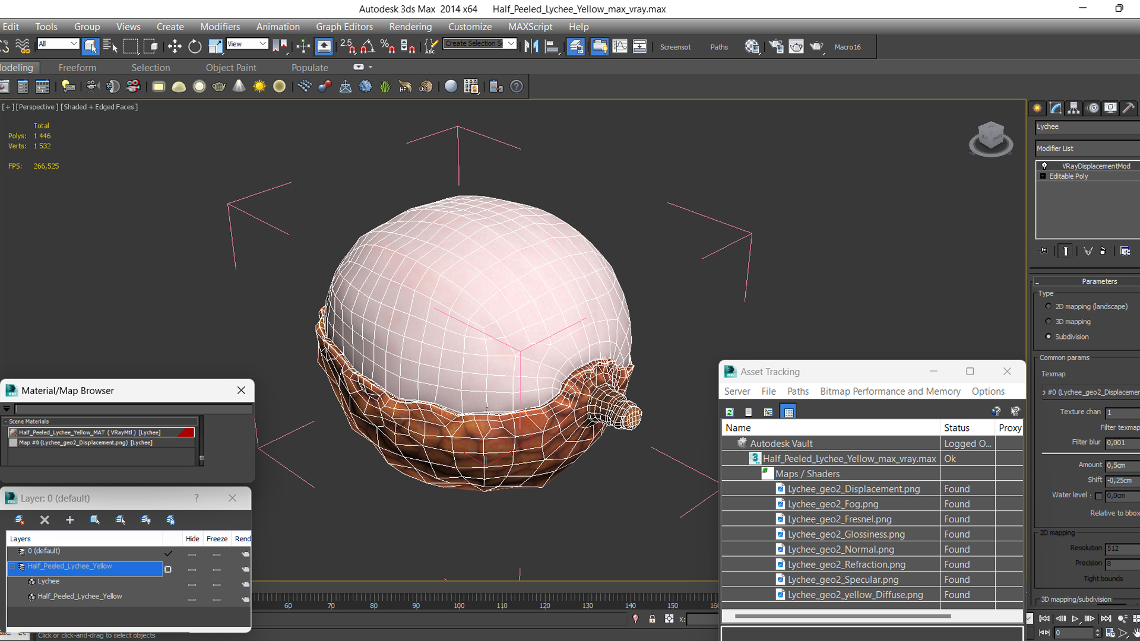Click the Mirror tool icon
1140x641 pixels.
pyautogui.click(x=531, y=46)
